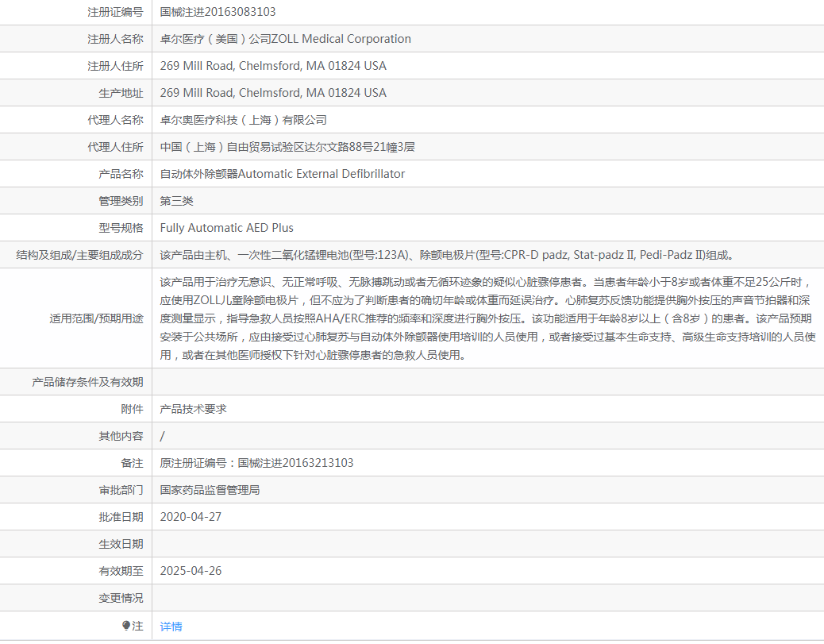Click the 注册人名称 label
The width and height of the screenshot is (824, 644).
point(115,39)
